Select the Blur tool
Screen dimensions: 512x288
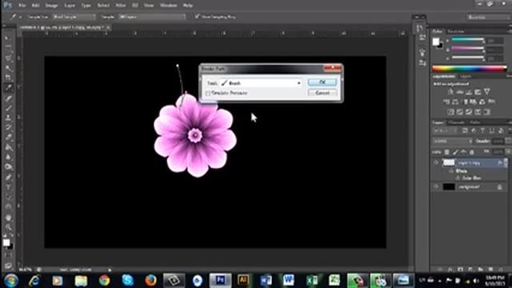pos(8,157)
